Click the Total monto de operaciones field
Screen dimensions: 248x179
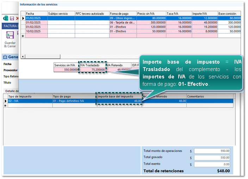pos(212,151)
